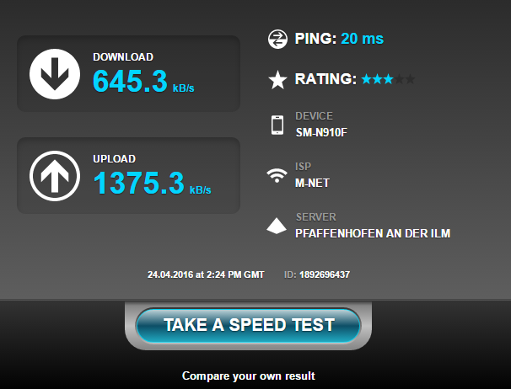Viewport: 511px width, 389px height.
Task: Click the DOWNLOAD label heading
Action: point(123,57)
